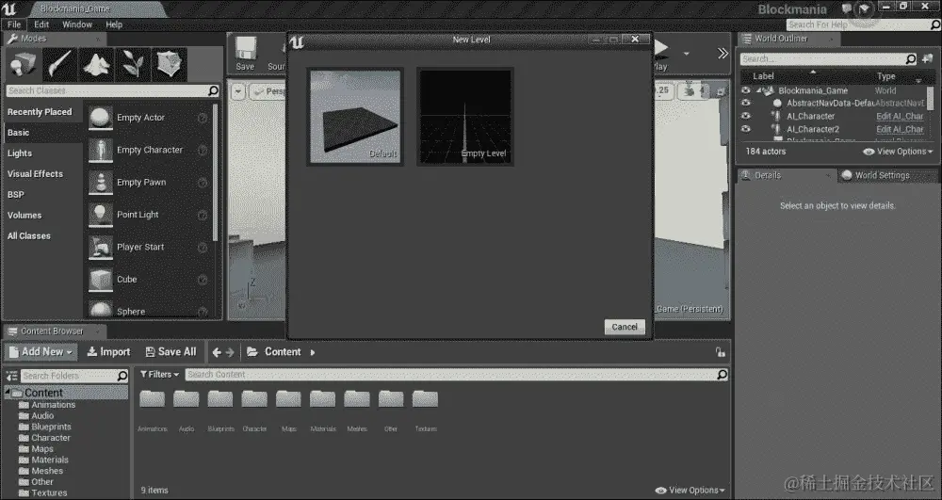Open the viewport options dropdown arrow
The height and width of the screenshot is (500, 942).
coord(238,91)
